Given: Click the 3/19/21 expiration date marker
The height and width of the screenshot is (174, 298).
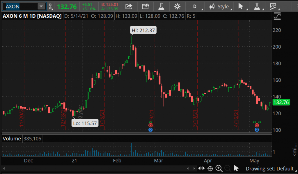Looking at the screenshot, I should pos(195,118).
